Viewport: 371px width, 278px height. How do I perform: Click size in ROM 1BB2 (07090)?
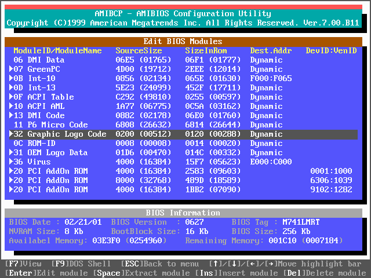coord(213,189)
